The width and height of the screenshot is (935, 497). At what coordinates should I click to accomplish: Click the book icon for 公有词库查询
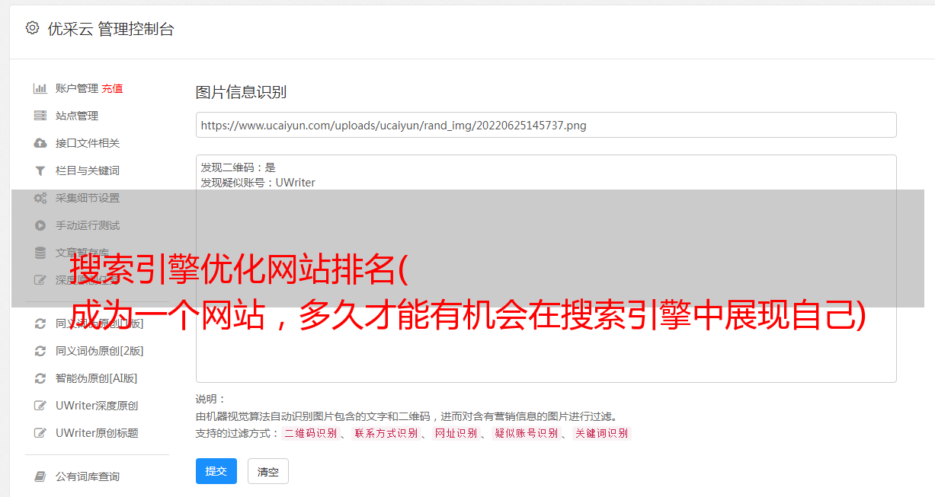click(40, 476)
